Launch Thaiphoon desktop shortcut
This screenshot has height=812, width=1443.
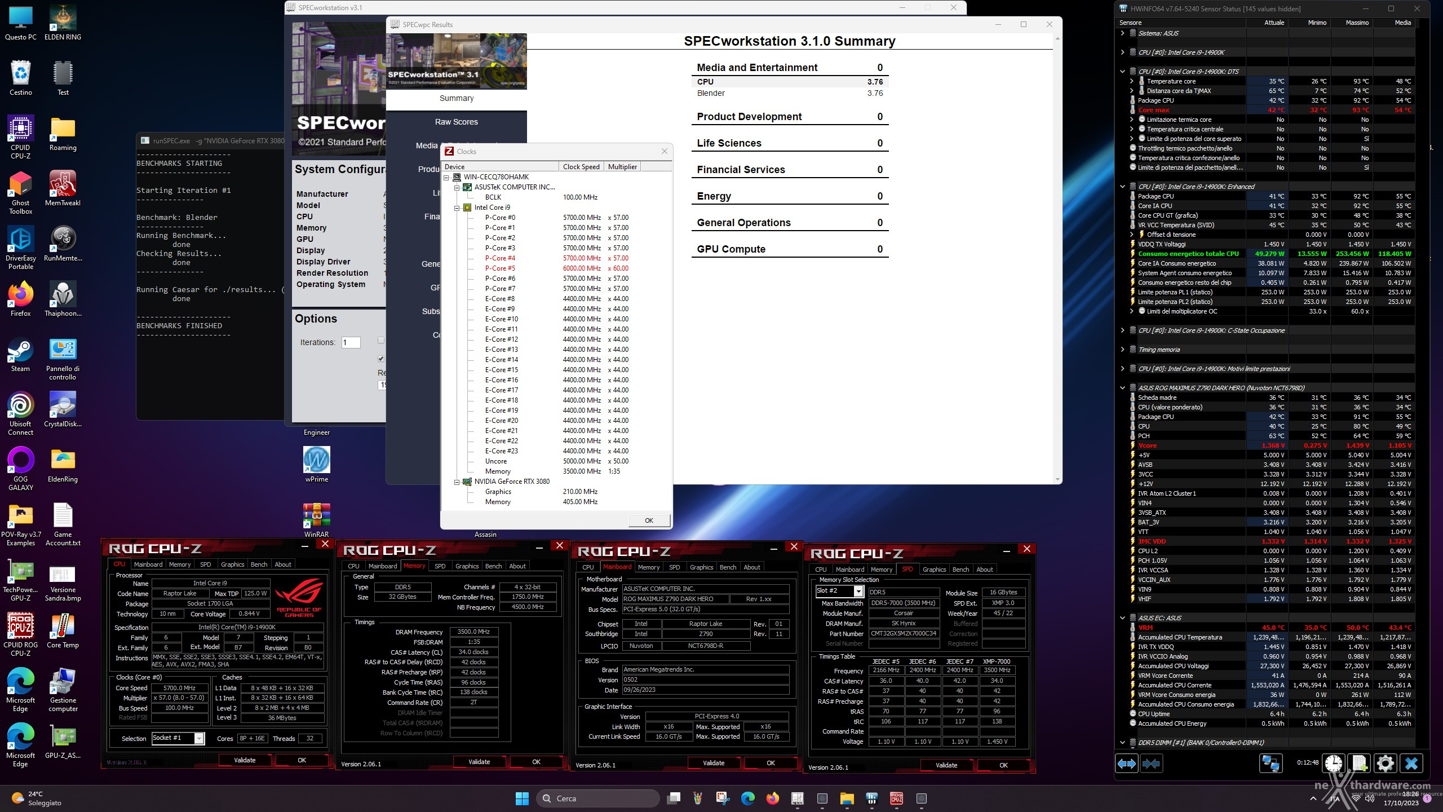pos(63,299)
